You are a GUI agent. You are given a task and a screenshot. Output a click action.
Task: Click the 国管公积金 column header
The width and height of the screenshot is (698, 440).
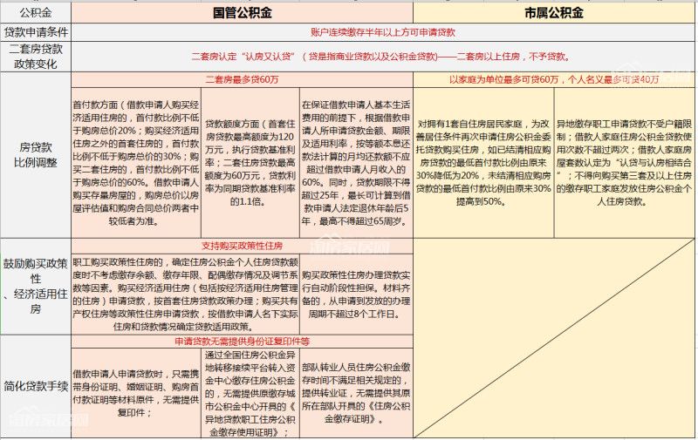pyautogui.click(x=243, y=12)
